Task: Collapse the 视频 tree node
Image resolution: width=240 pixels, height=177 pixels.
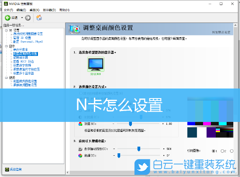Action: coord(6,78)
